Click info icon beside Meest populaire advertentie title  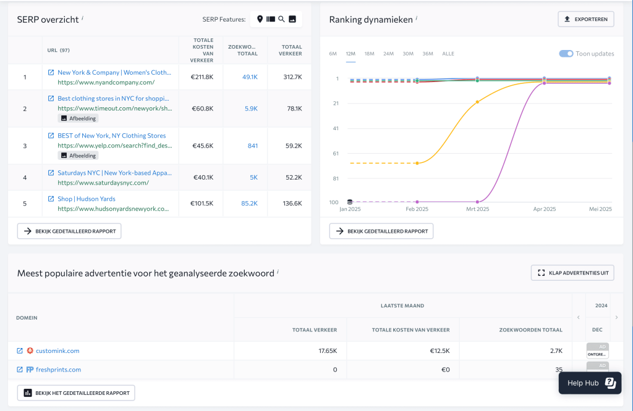click(x=278, y=272)
